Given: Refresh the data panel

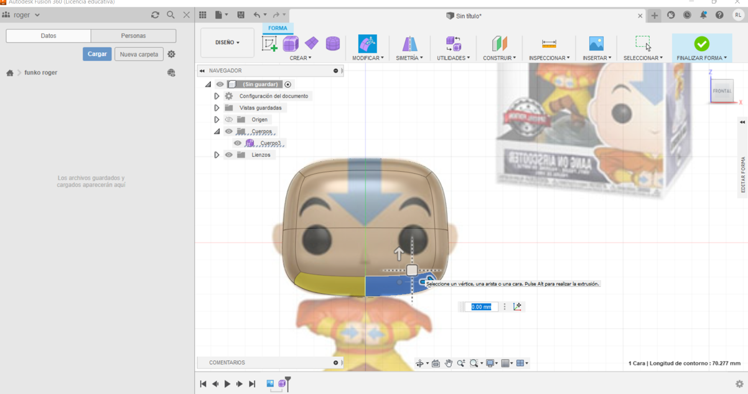Looking at the screenshot, I should tap(155, 15).
